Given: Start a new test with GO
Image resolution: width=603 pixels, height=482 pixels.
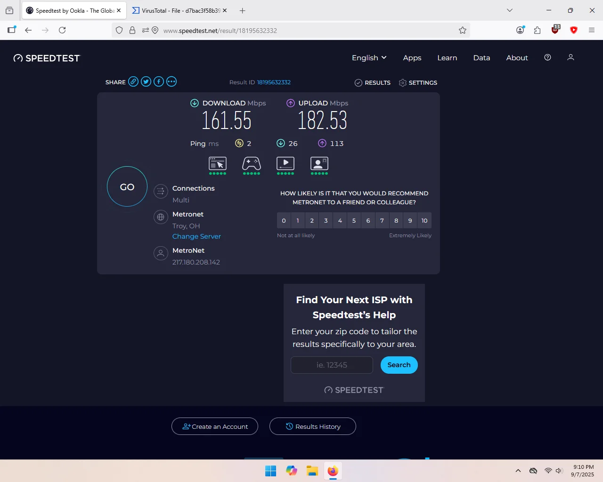Looking at the screenshot, I should click(127, 186).
